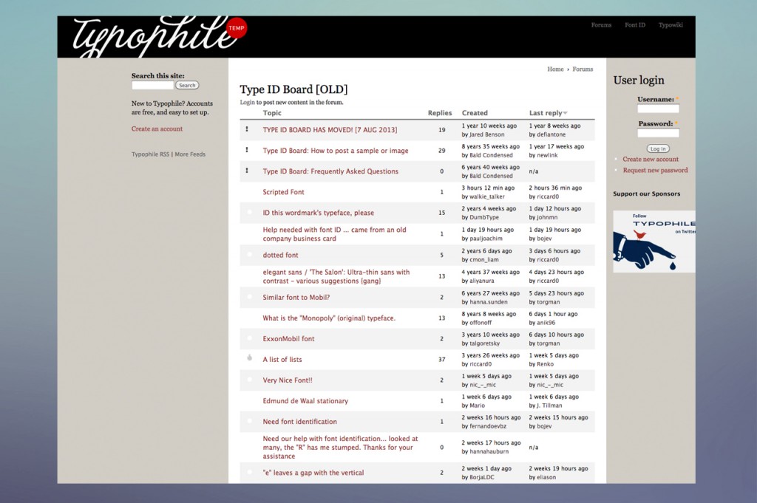
Task: Open 'Create new account' link under login
Action: point(651,159)
